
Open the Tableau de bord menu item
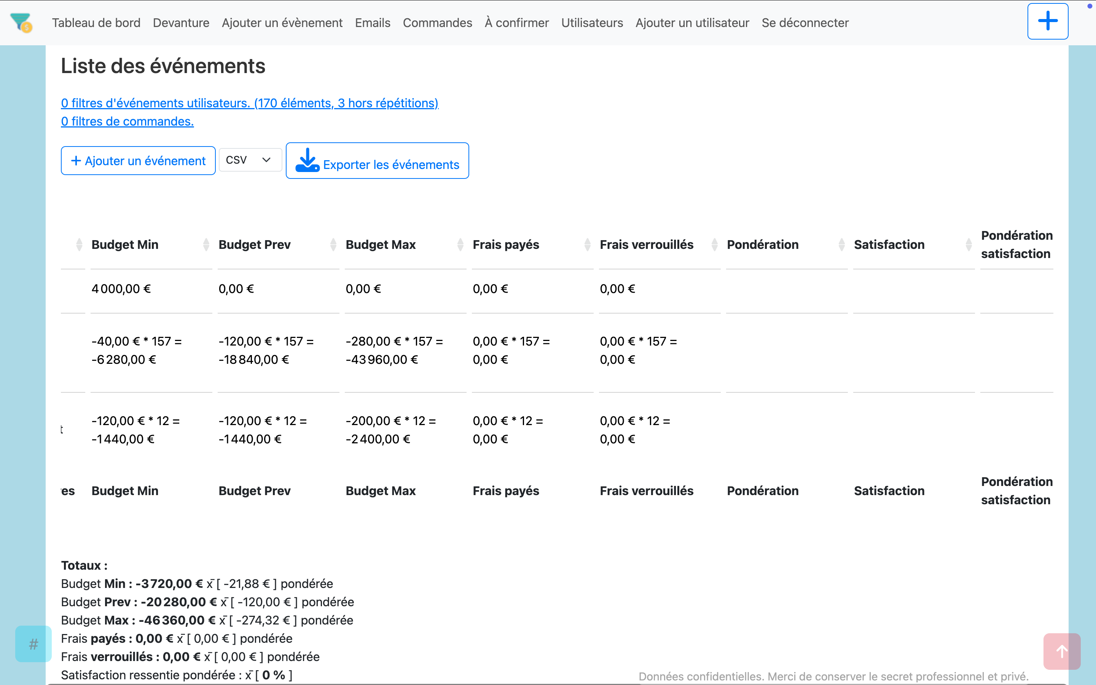click(x=96, y=23)
